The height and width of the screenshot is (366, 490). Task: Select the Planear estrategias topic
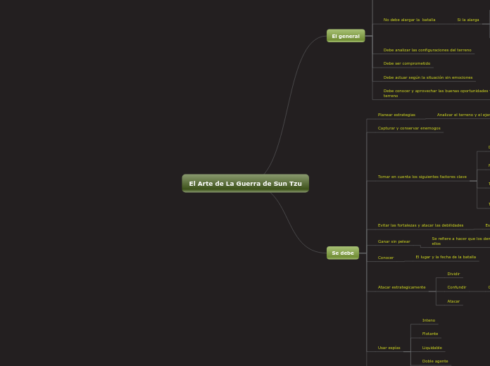(396, 115)
